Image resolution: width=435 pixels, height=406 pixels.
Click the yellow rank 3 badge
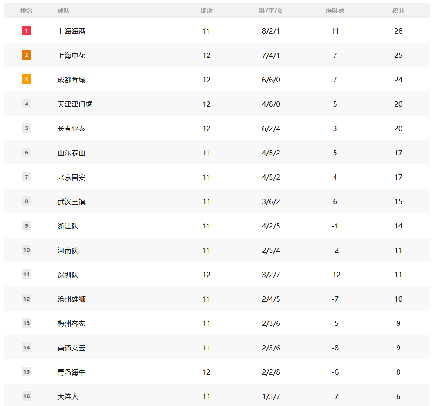point(27,80)
